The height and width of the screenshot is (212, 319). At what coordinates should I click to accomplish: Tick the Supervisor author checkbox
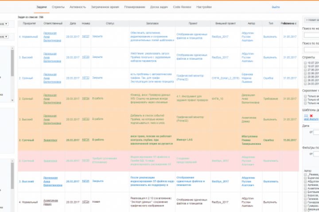click(x=305, y=178)
